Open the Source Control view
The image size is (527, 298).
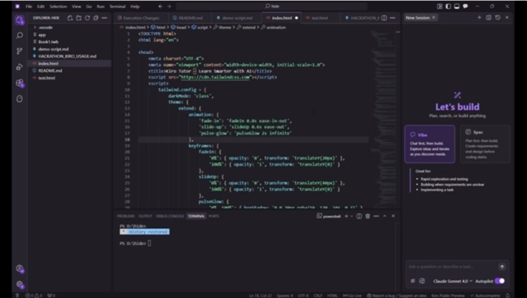20,51
